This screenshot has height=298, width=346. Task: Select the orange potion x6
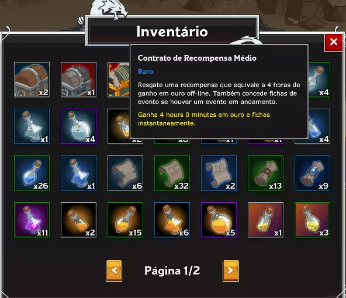pos(172,220)
